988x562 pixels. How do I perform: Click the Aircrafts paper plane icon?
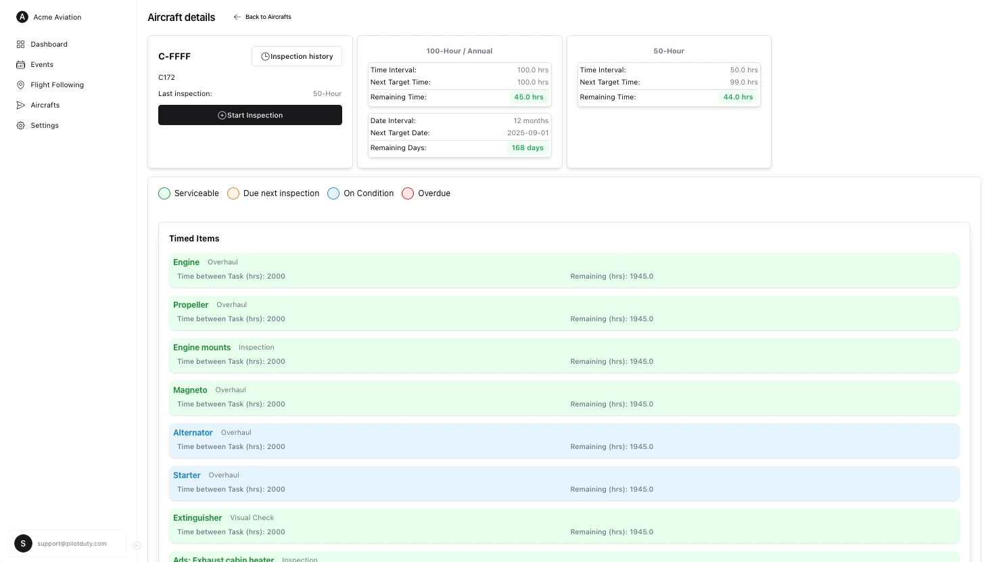[x=20, y=105]
